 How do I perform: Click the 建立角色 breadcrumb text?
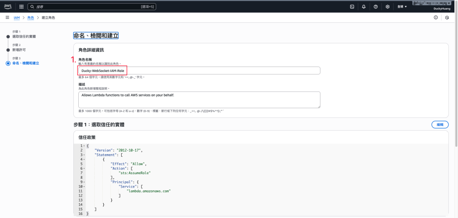[48, 18]
